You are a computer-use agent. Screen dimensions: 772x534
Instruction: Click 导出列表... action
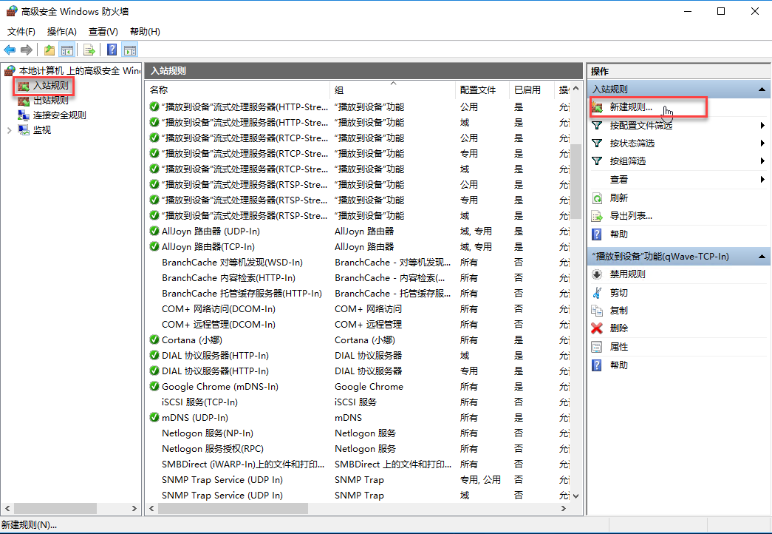pyautogui.click(x=630, y=216)
